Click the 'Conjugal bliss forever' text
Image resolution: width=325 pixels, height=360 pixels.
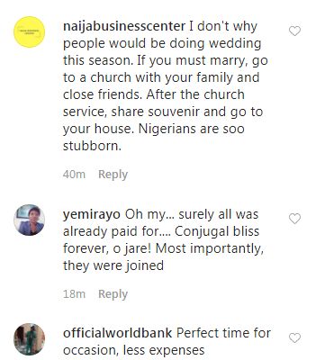(161, 240)
